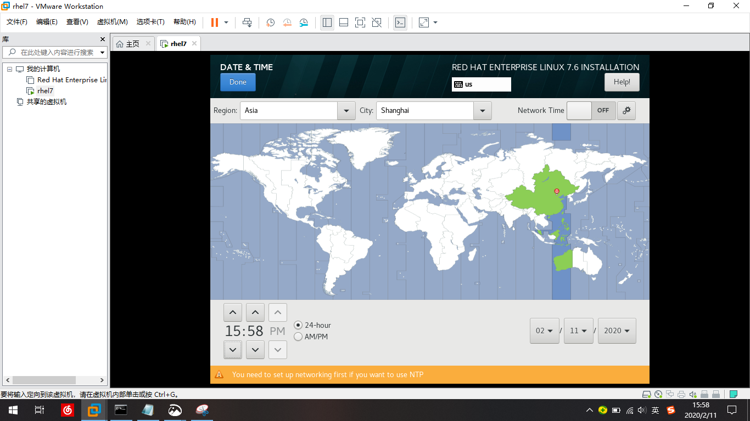Click the stretch guest display icon

424,22
